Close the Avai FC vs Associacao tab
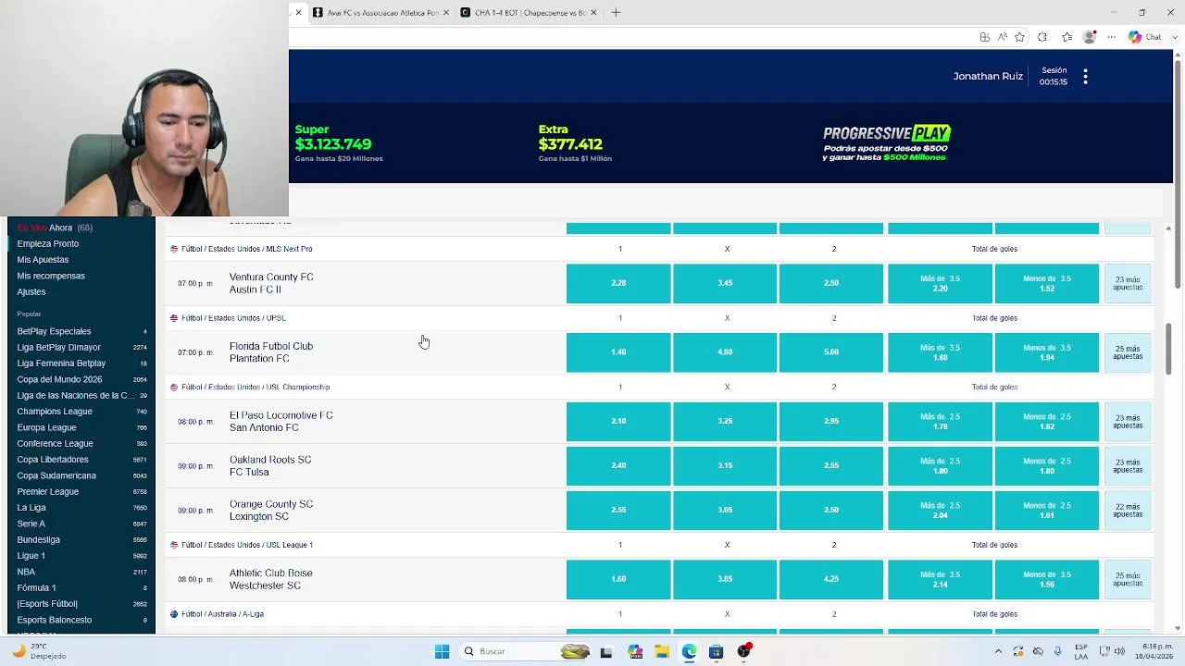 point(446,13)
